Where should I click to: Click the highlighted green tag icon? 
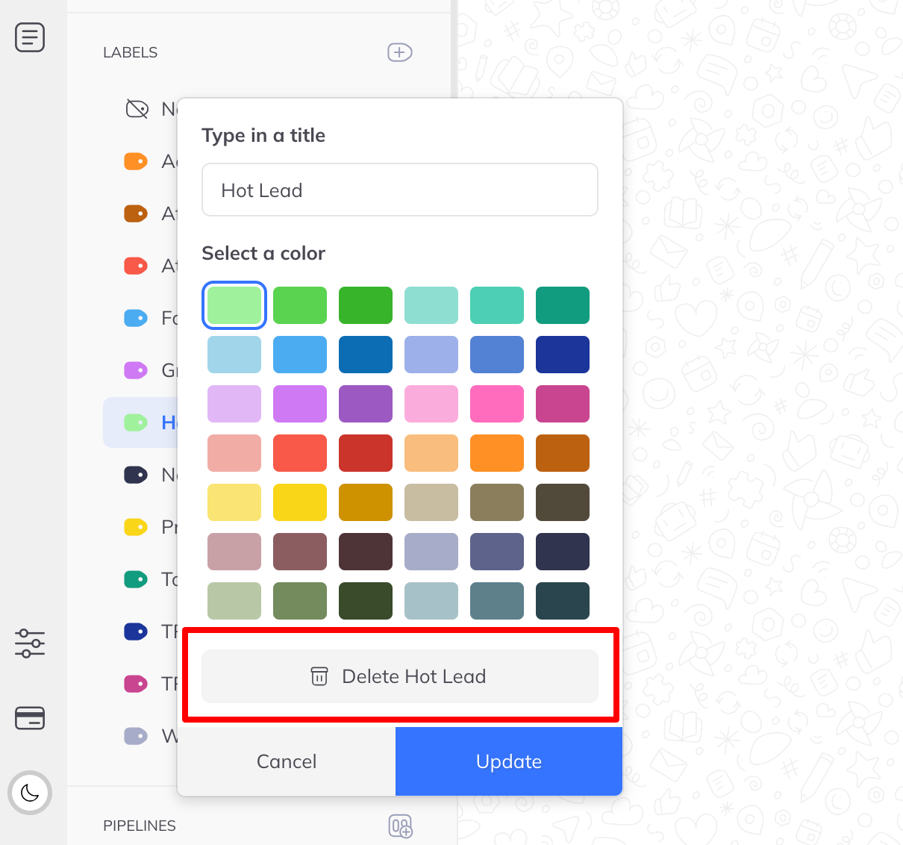tap(136, 422)
